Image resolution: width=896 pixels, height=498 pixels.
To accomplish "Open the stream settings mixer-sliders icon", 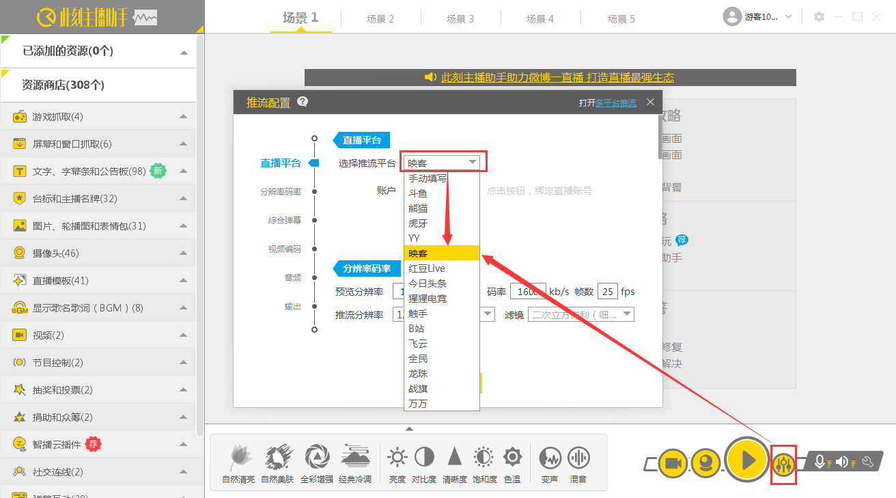I will pos(783,465).
